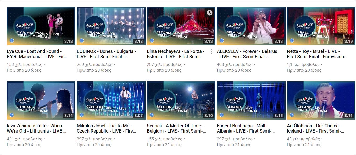
Task: Open the three-dot menu beside Elina Nechayeva video
Action: coord(211,51)
